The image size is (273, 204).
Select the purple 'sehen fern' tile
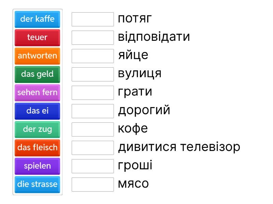(x=37, y=92)
